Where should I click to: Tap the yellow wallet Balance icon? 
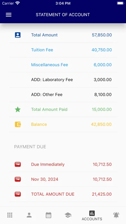click(x=18, y=124)
